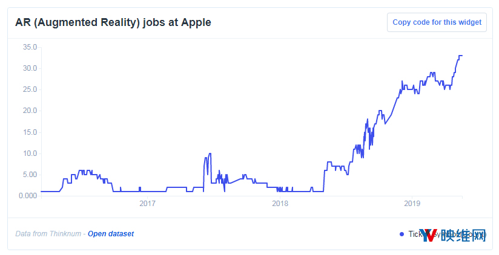Click the 35.0 y-axis tick label
The width and height of the screenshot is (499, 255).
(x=30, y=47)
